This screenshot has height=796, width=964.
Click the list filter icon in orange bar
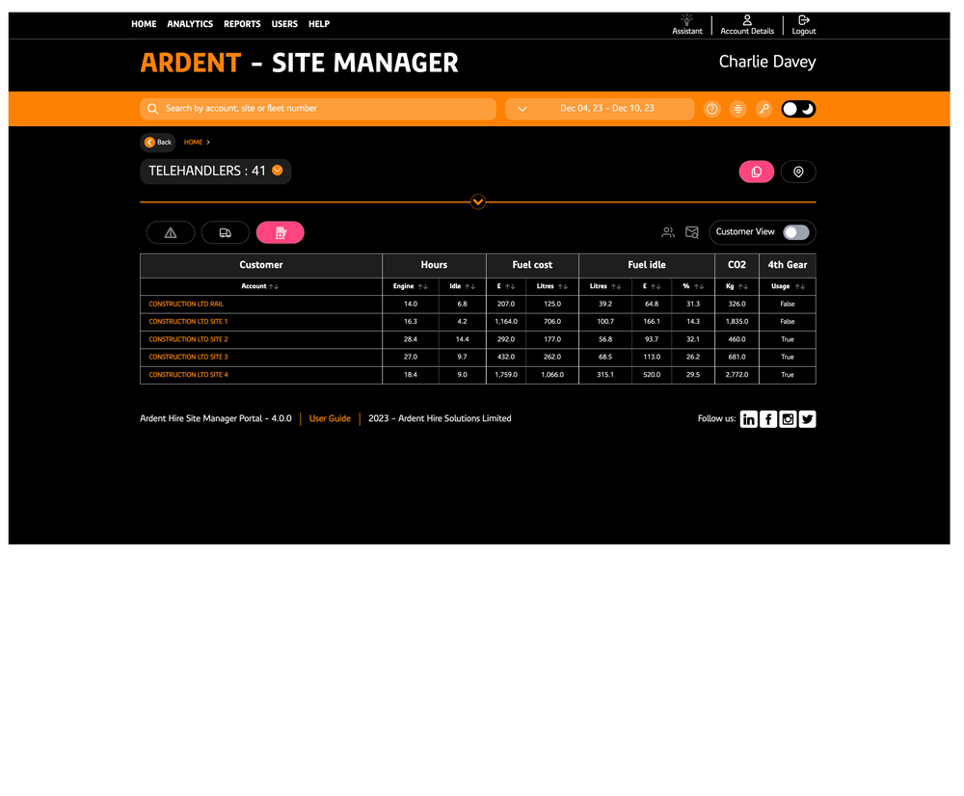click(x=737, y=109)
